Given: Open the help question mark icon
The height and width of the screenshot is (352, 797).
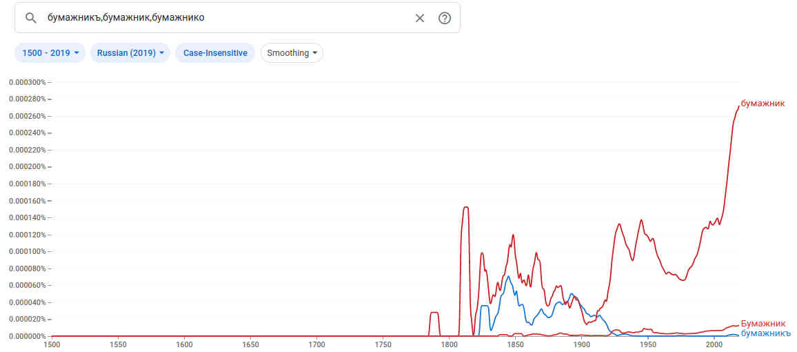Looking at the screenshot, I should [445, 18].
